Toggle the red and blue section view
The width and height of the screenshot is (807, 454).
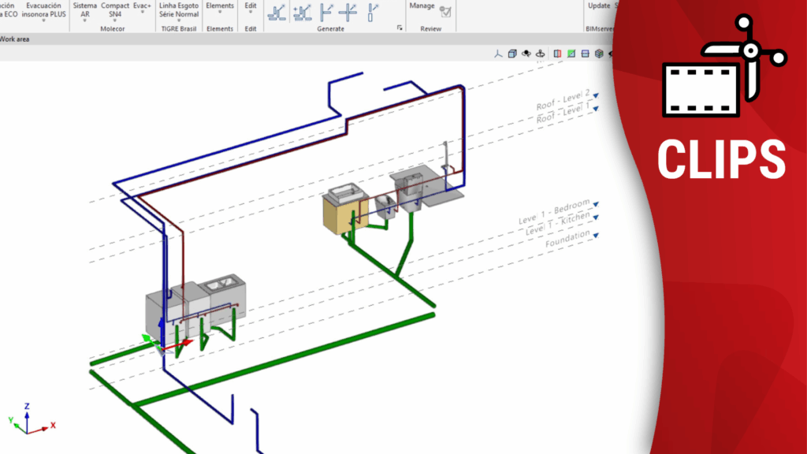pos(558,54)
